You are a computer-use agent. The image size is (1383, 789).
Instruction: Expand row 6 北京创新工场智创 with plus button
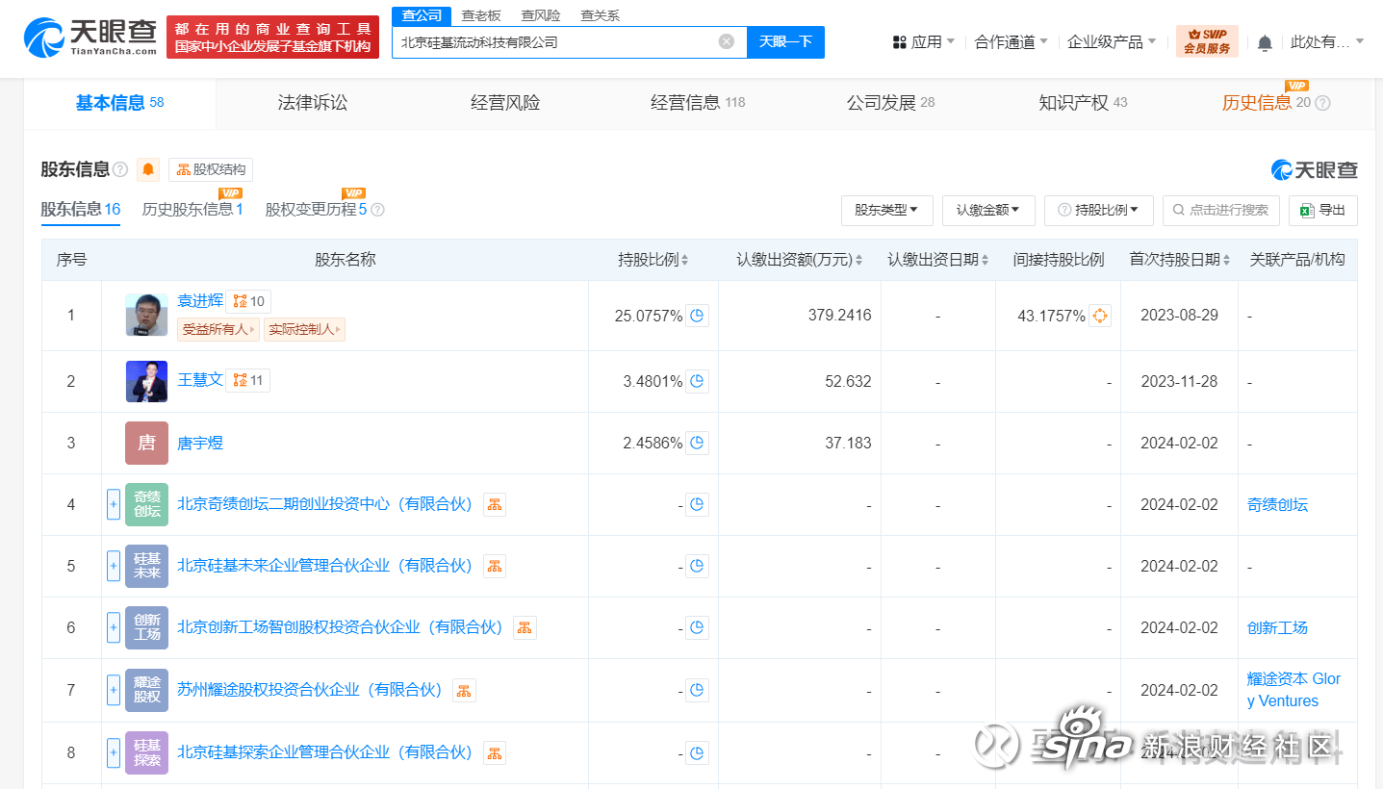click(x=114, y=628)
